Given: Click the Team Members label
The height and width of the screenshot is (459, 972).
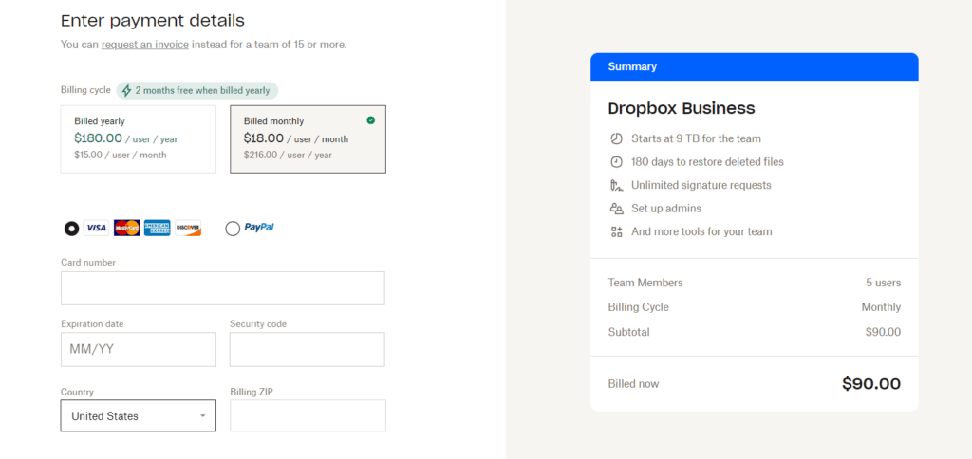Looking at the screenshot, I should tap(645, 283).
